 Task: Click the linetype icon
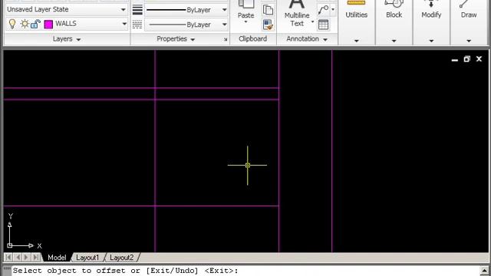pos(137,25)
